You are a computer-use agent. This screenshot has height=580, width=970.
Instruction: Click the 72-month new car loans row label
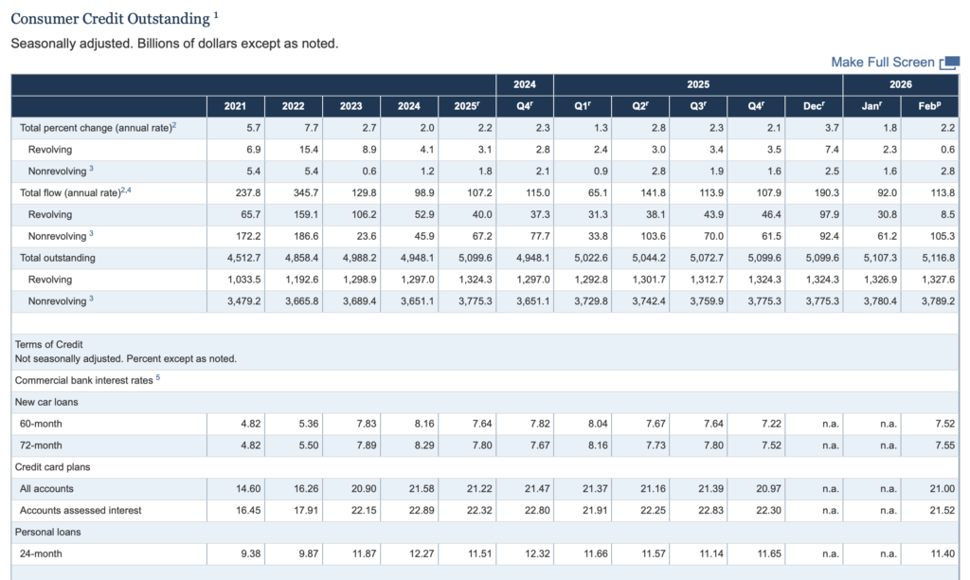click(x=41, y=445)
